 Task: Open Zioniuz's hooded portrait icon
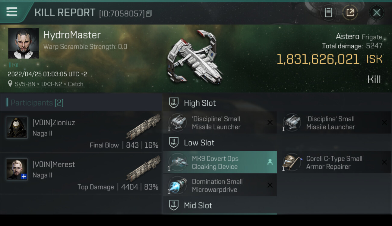click(x=17, y=127)
